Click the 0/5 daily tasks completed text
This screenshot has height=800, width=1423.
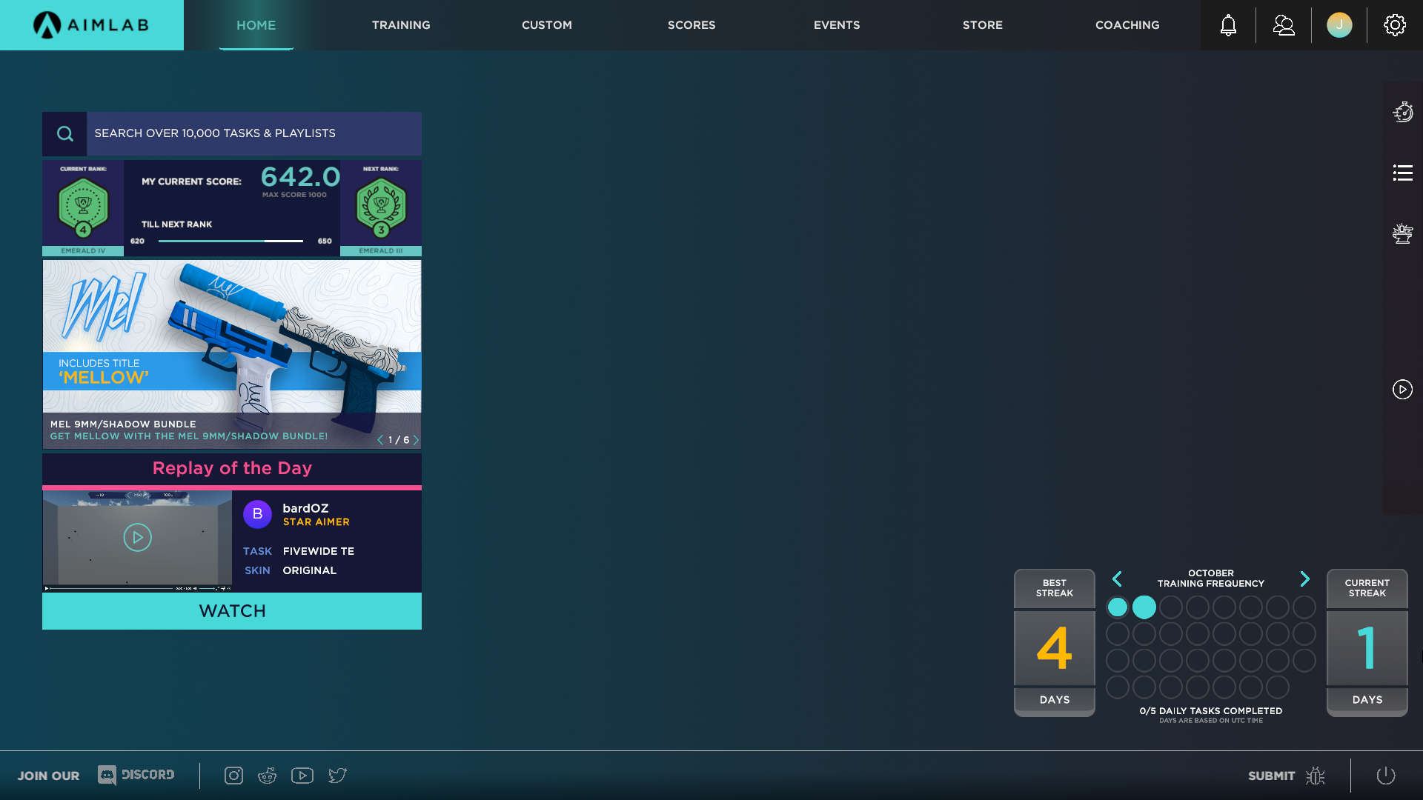pos(1211,710)
